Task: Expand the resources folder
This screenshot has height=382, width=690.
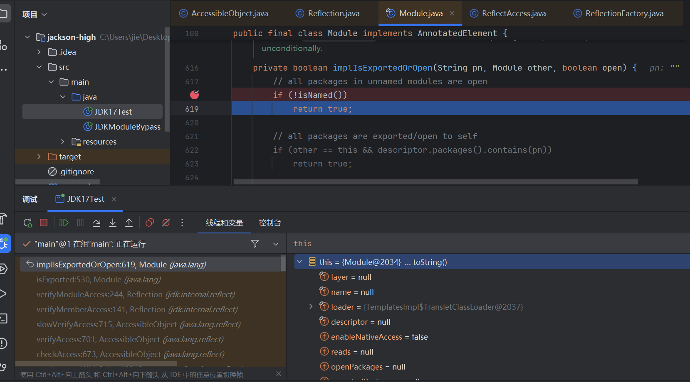Action: click(63, 142)
